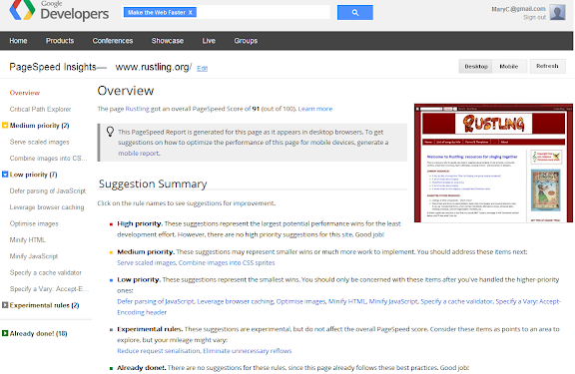Click the blue search magnifier button
Viewport: 575px width, 374px height.
coord(355,12)
